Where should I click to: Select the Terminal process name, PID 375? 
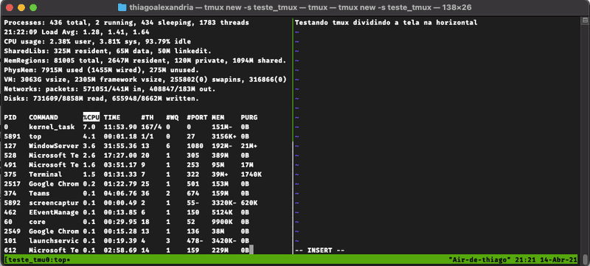[46, 175]
